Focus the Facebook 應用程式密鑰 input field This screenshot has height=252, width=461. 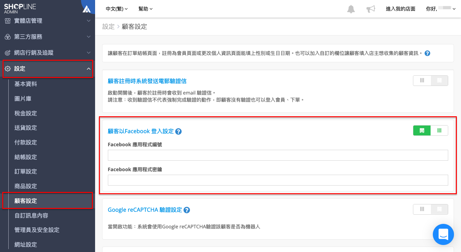(x=278, y=180)
